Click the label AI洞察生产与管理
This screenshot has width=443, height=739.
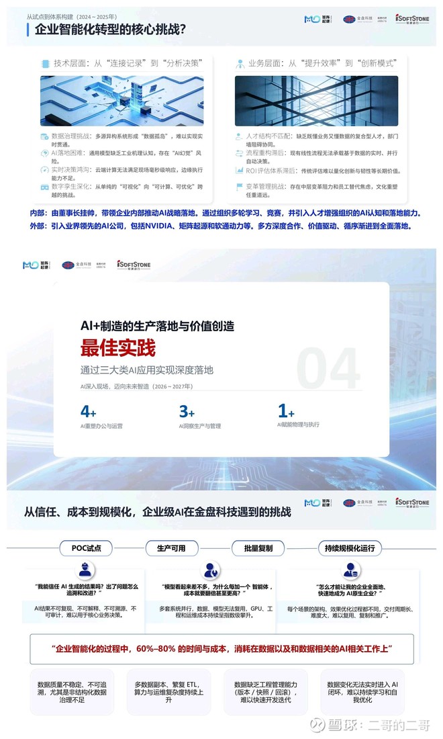[x=199, y=426]
